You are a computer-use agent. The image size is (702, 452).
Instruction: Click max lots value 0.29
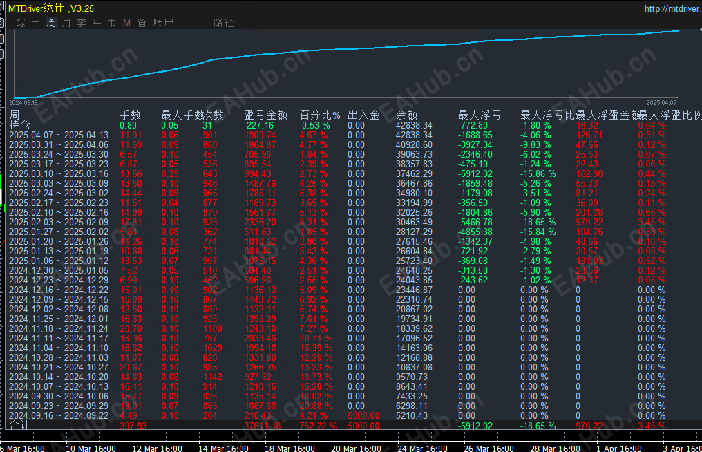click(x=170, y=173)
